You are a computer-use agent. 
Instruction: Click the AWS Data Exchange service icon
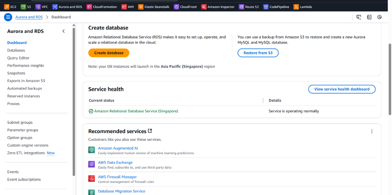coord(91,164)
